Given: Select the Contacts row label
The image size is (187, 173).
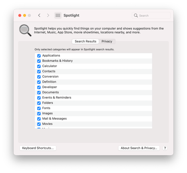Looking at the screenshot, I should [49, 71].
